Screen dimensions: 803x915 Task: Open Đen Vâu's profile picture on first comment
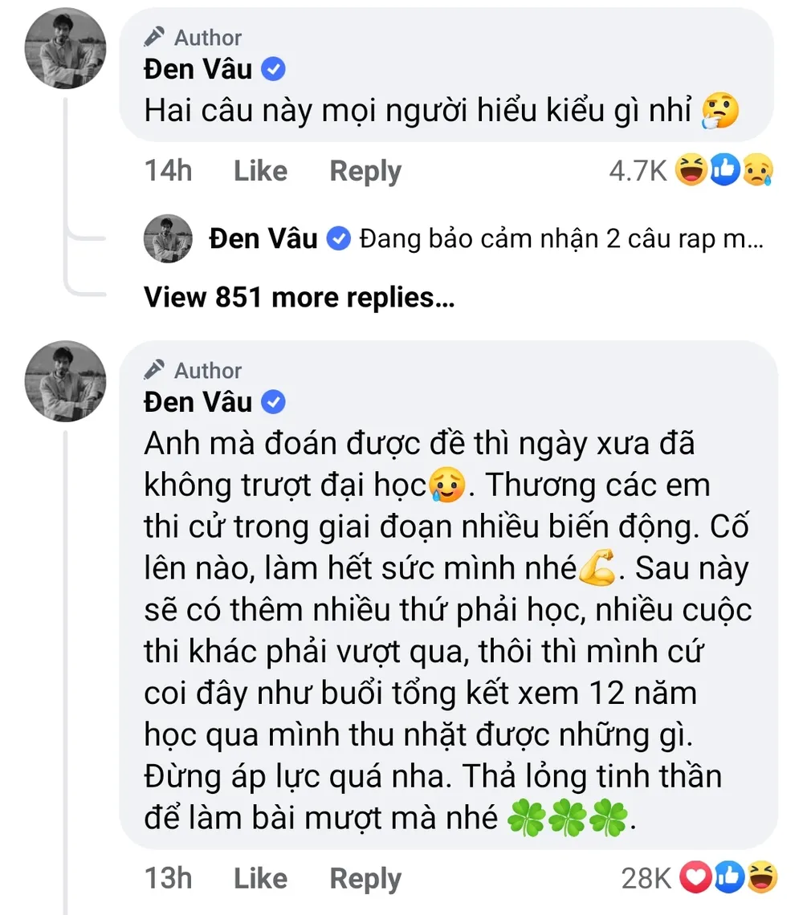(x=66, y=50)
